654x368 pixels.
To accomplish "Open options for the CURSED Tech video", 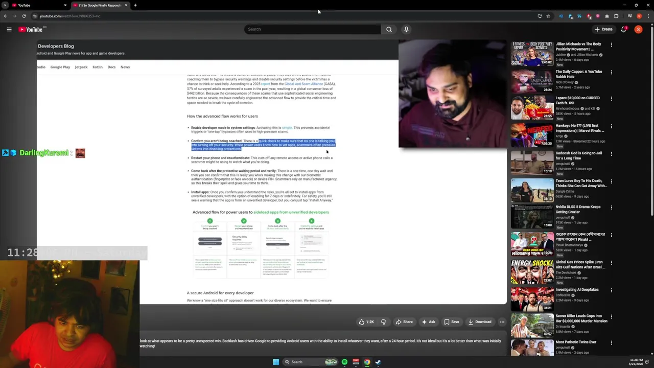I will [611, 99].
